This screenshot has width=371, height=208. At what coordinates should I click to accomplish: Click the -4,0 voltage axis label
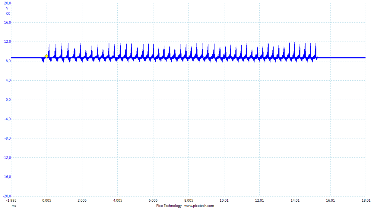pyautogui.click(x=7, y=119)
